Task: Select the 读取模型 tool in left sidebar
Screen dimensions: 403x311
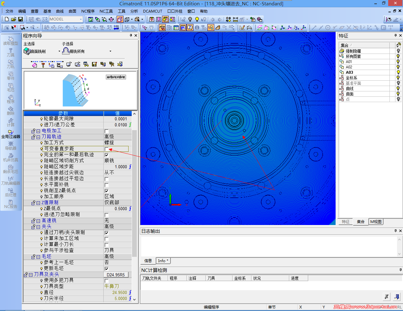Action: (x=10, y=41)
